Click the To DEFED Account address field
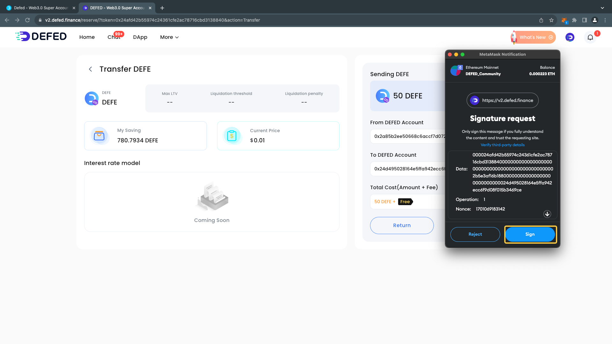 [408, 169]
